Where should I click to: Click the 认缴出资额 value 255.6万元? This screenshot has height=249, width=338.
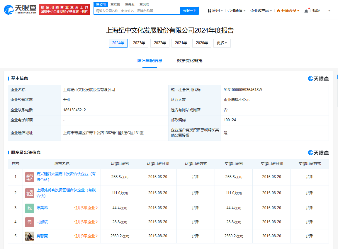(120, 177)
